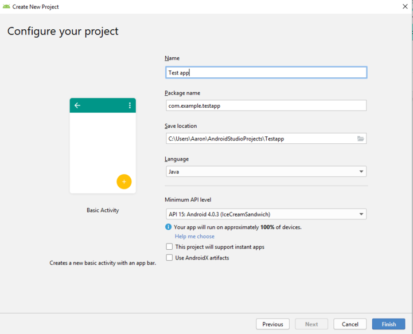Open the 'Help me choose' link
Image resolution: width=413 pixels, height=334 pixels.
pyautogui.click(x=194, y=237)
